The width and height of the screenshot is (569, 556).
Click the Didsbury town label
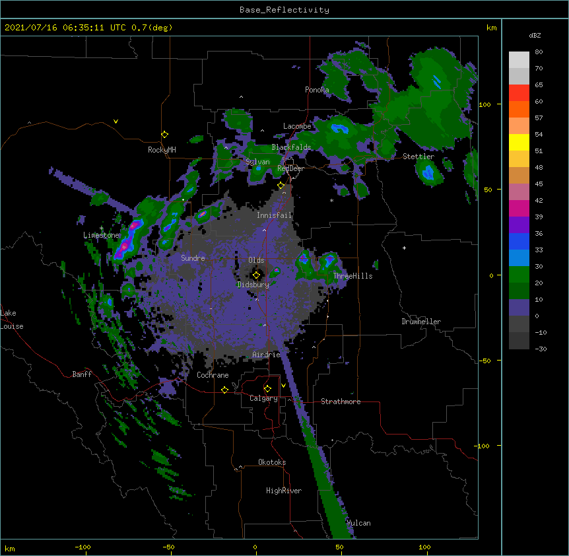pos(253,285)
